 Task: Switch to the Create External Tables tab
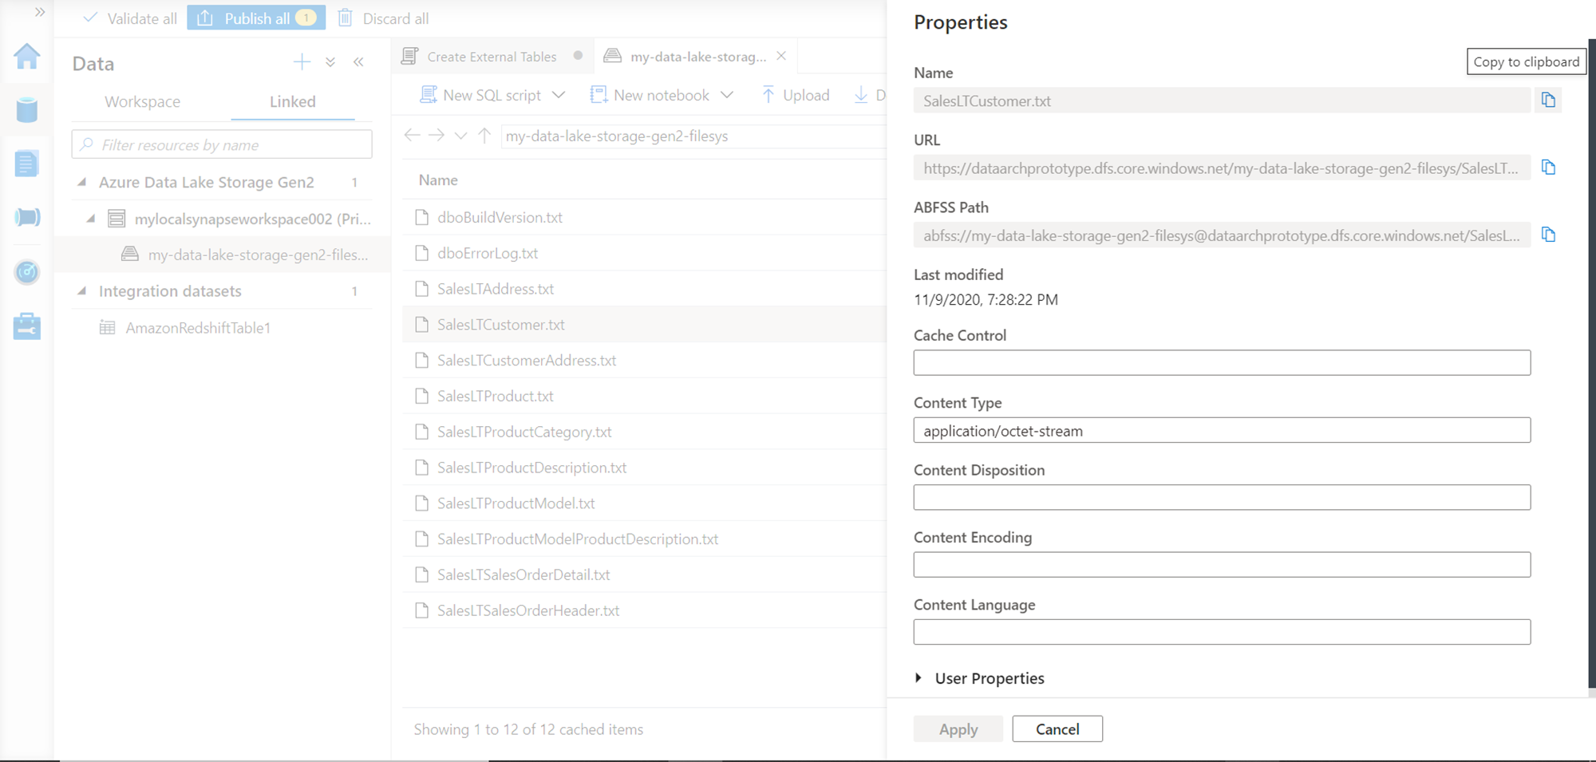[491, 57]
